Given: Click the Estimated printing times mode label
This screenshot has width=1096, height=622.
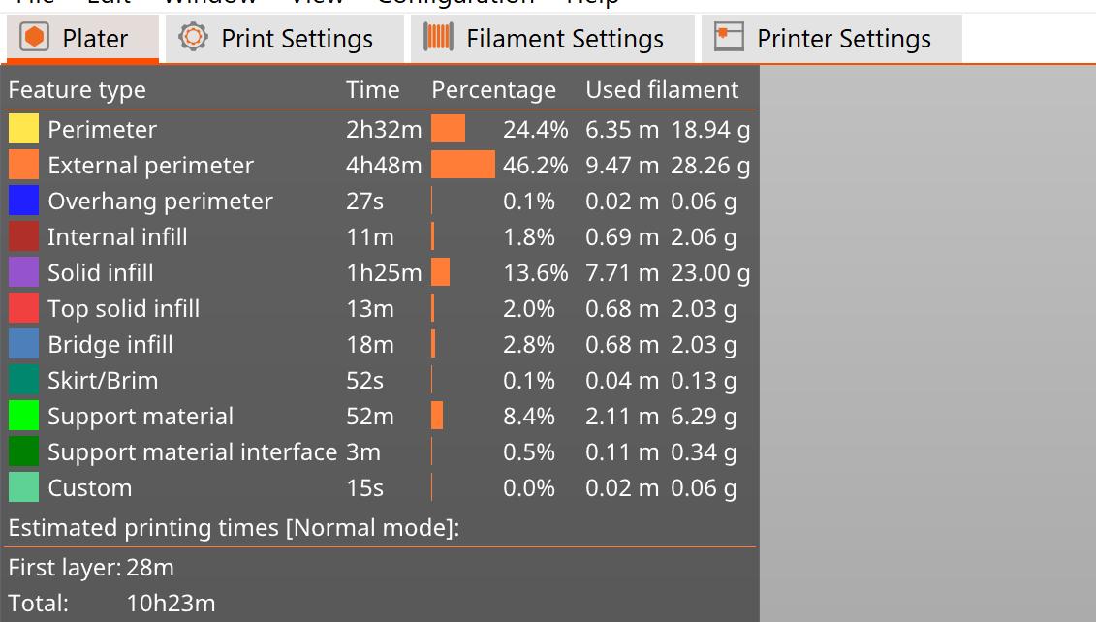Looking at the screenshot, I should tap(234, 528).
